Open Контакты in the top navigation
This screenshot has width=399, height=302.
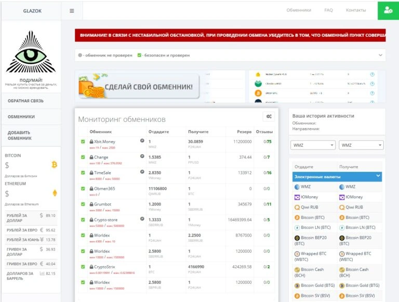[356, 10]
